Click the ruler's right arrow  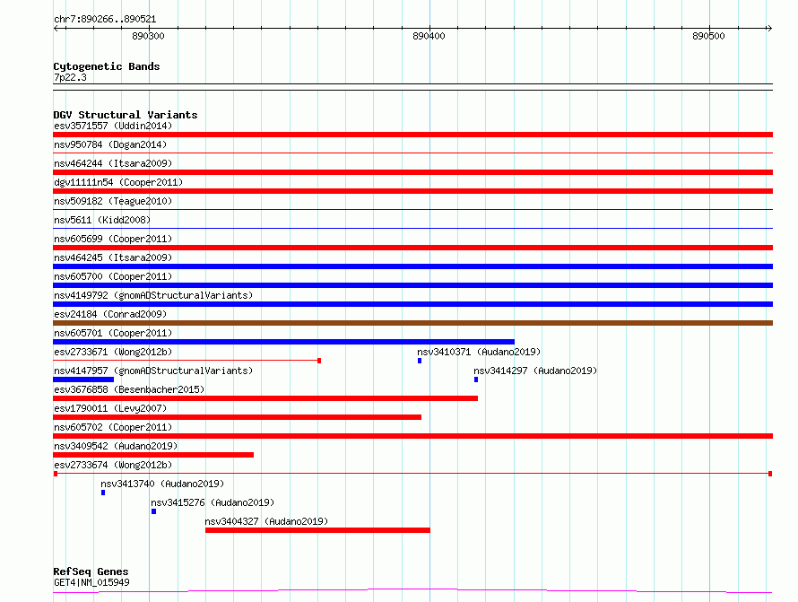(769, 28)
